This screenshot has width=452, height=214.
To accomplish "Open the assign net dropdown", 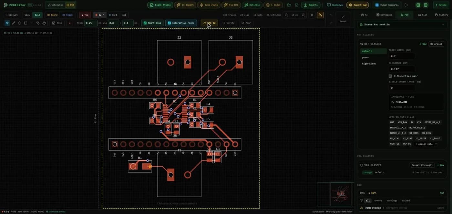I will [x=426, y=144].
